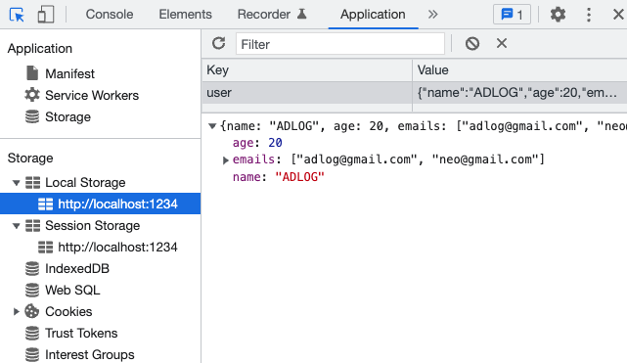Open Manifest in the sidebar

(70, 73)
